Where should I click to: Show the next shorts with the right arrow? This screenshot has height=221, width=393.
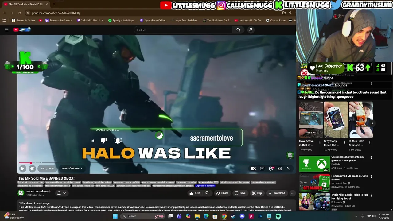click(372, 123)
